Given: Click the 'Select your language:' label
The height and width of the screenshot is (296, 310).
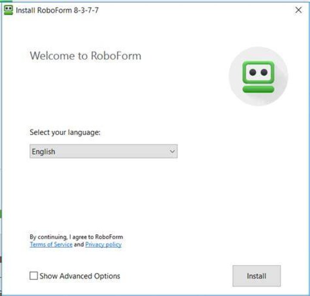Looking at the screenshot, I should tap(65, 132).
